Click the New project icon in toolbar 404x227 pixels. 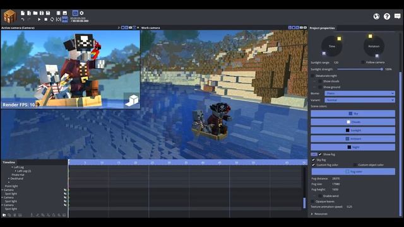(x=23, y=13)
